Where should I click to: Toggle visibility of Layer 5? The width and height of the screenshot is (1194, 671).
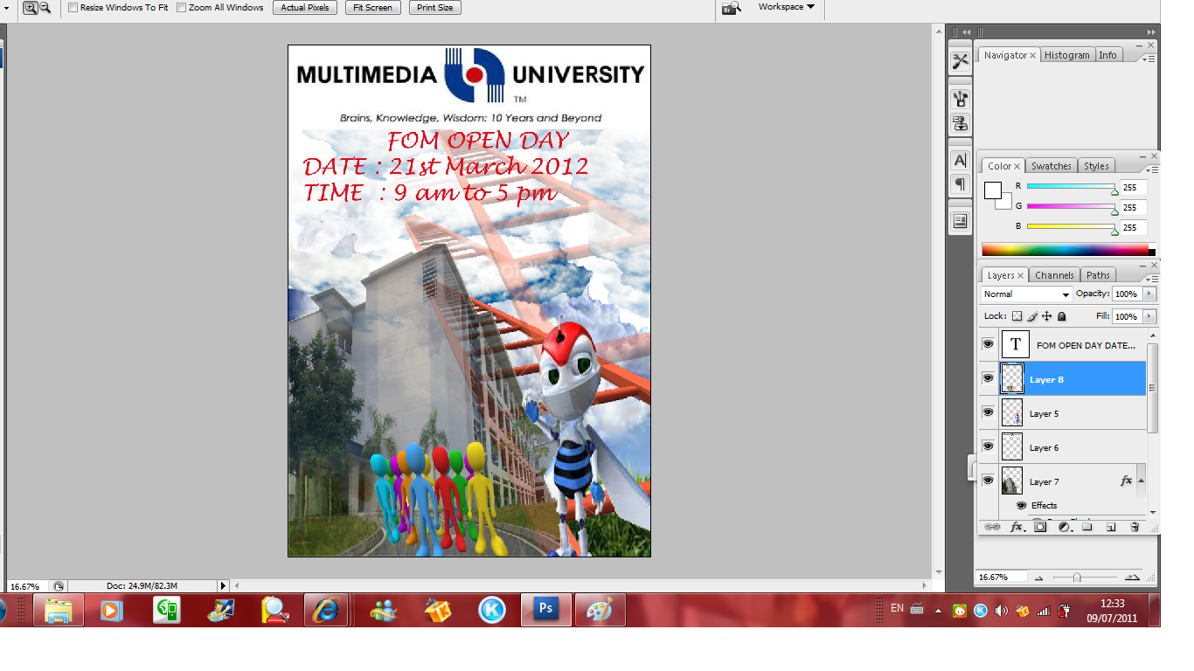(988, 412)
